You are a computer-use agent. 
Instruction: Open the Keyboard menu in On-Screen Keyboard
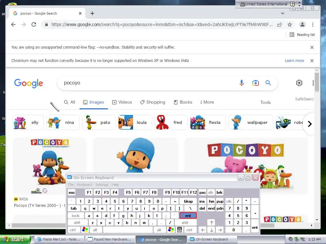point(84,185)
